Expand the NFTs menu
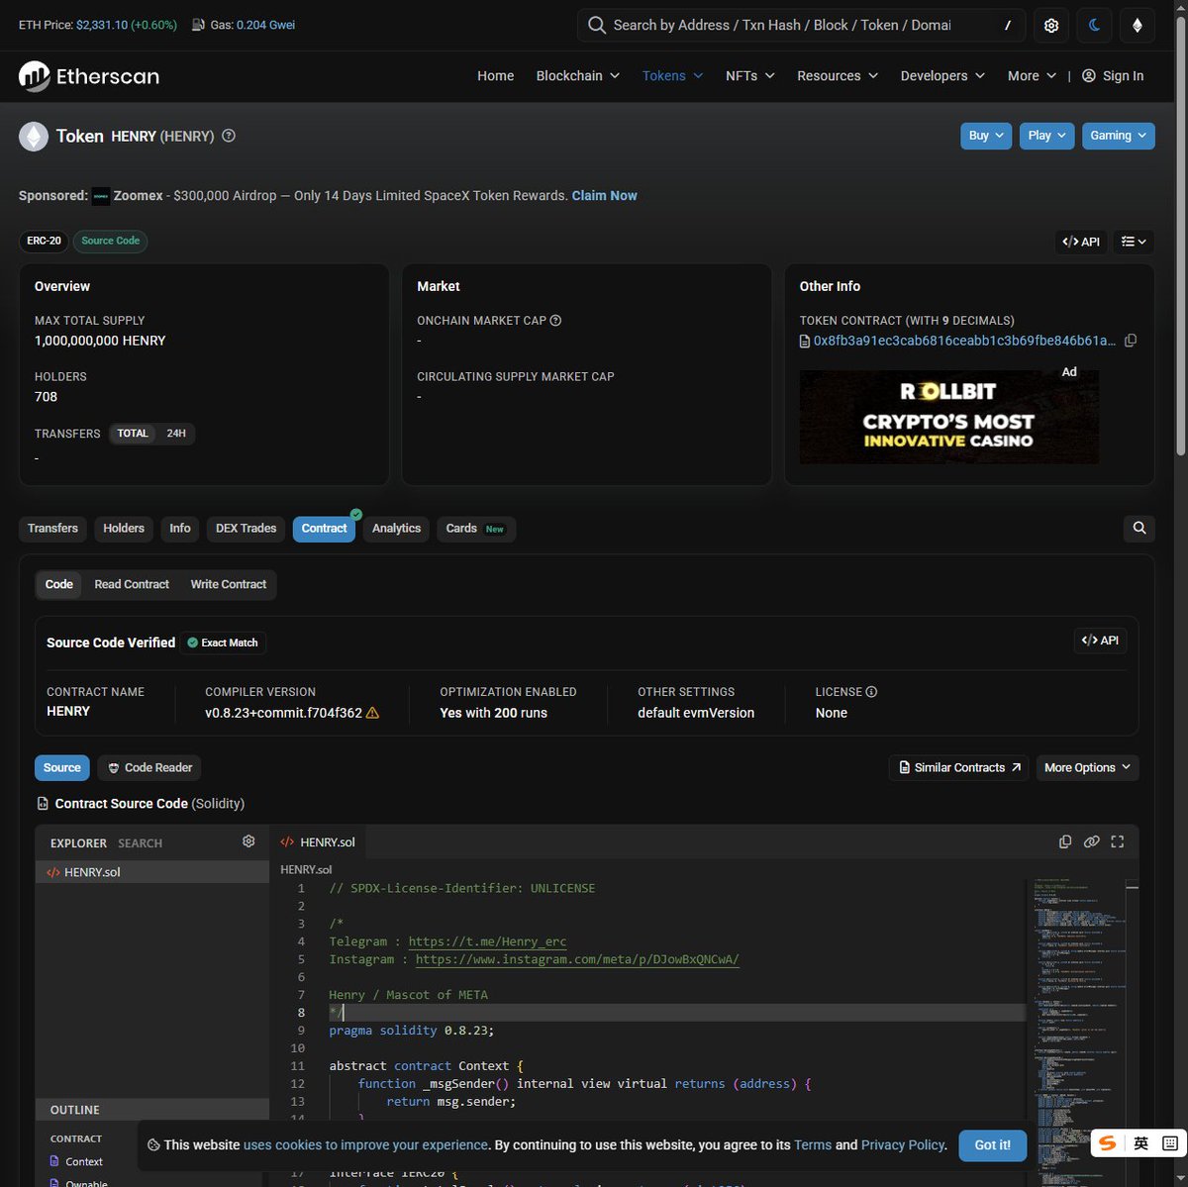The height and width of the screenshot is (1187, 1188). (x=750, y=76)
